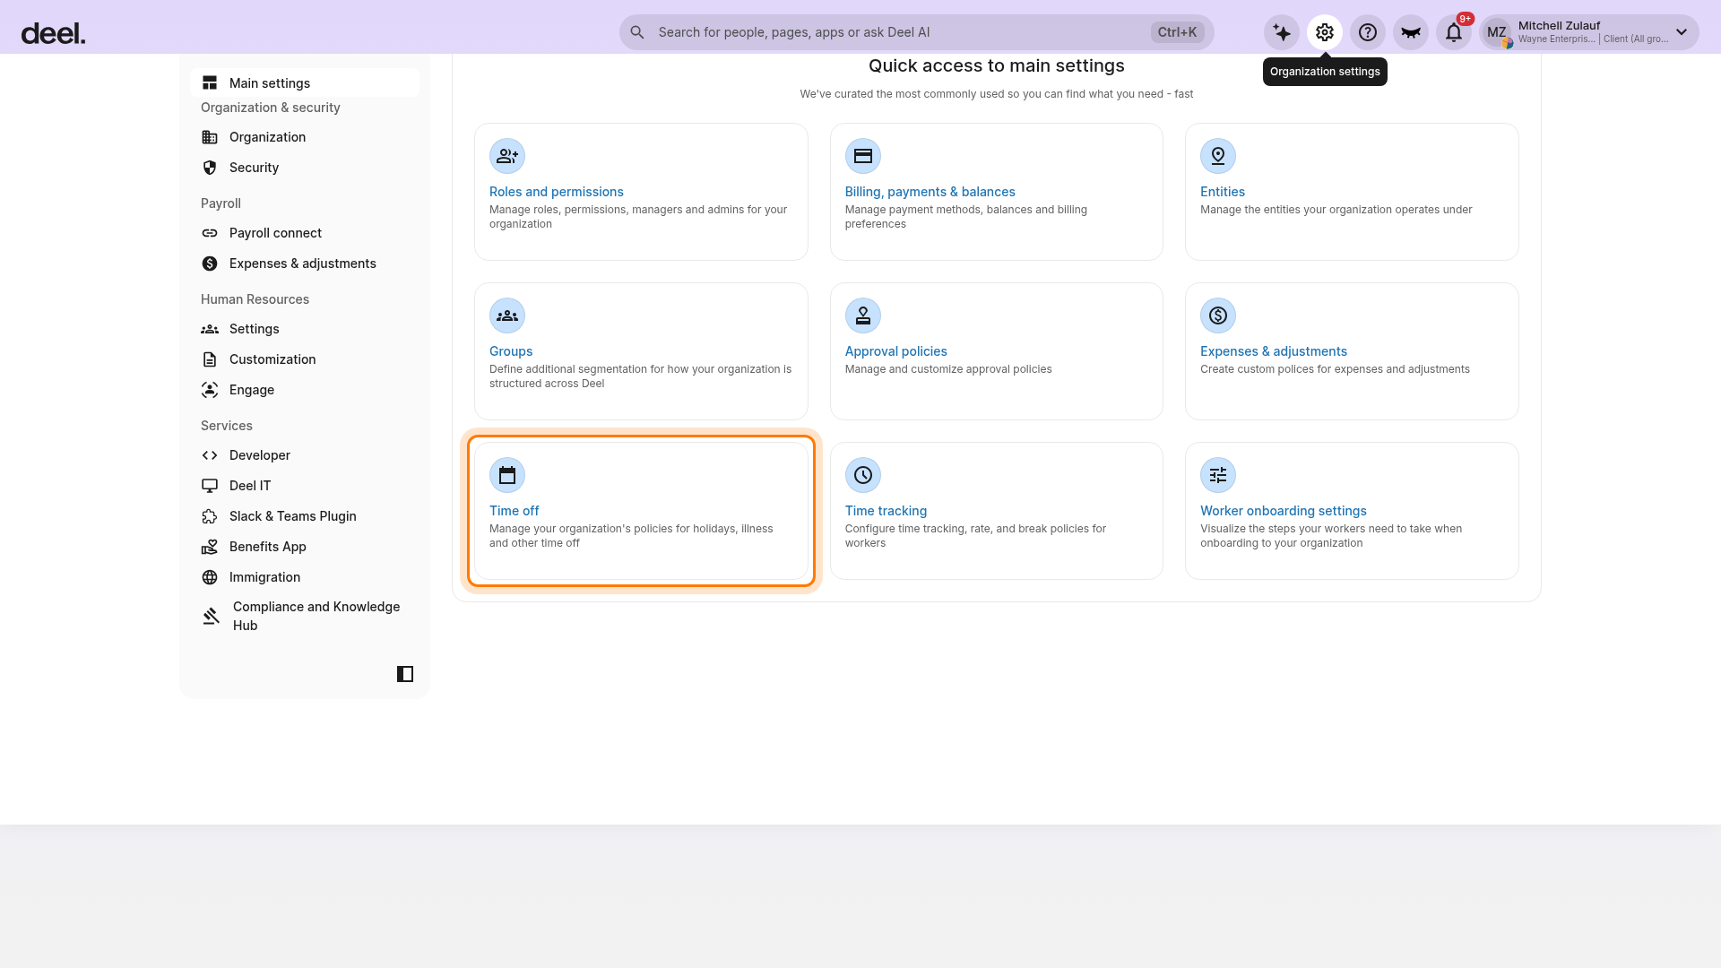This screenshot has height=968, width=1721.
Task: Open Deel IT sidebar item
Action: coord(305,486)
